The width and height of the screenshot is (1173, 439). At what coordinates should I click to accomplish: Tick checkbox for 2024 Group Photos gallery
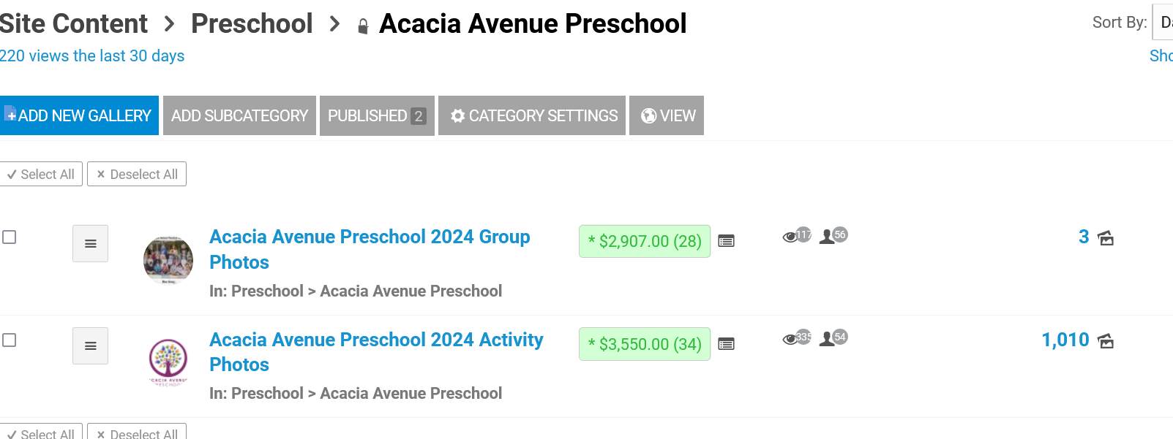pyautogui.click(x=10, y=237)
